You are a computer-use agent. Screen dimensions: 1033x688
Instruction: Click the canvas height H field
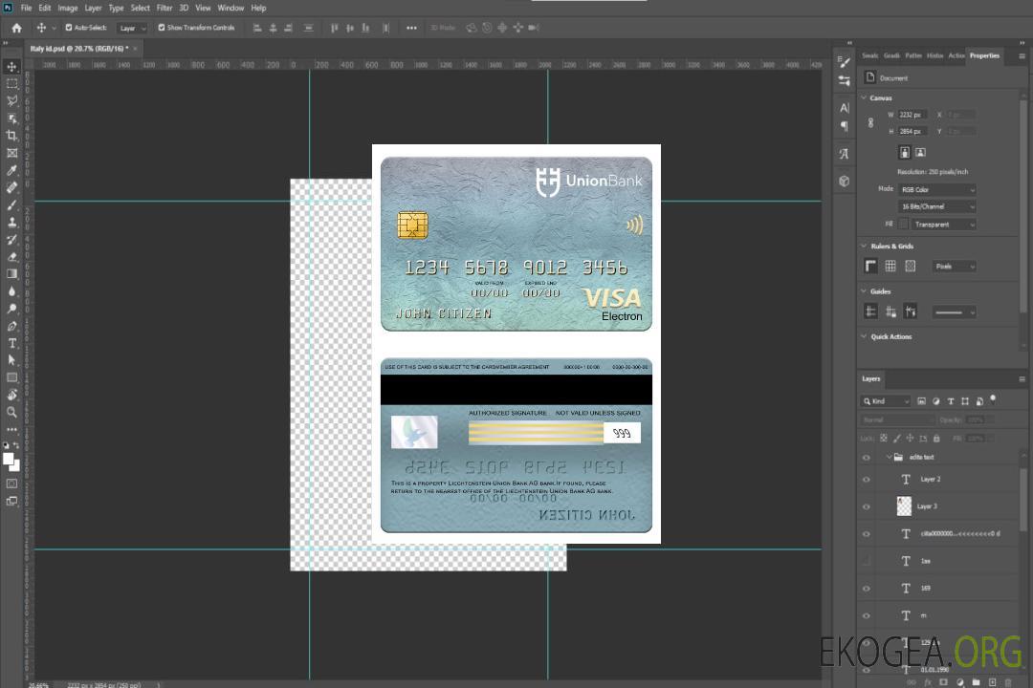pyautogui.click(x=912, y=131)
